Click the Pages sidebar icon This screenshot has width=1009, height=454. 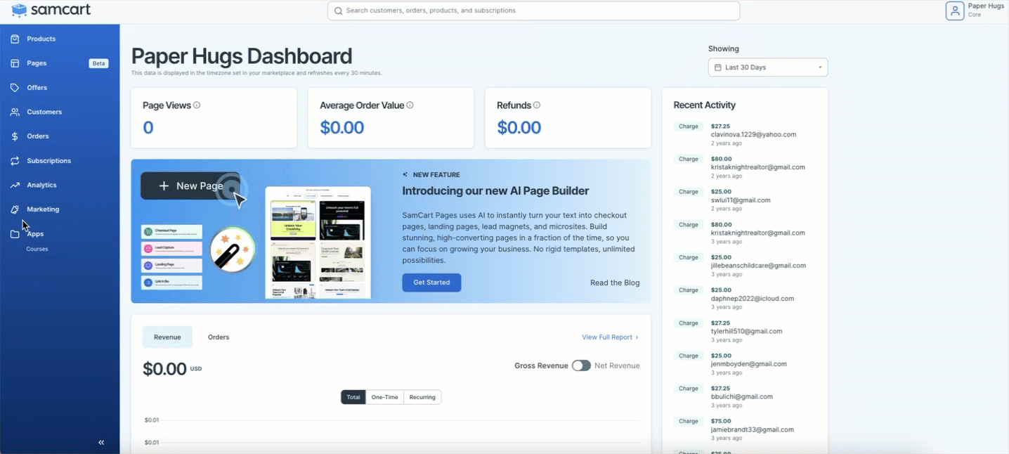click(15, 63)
